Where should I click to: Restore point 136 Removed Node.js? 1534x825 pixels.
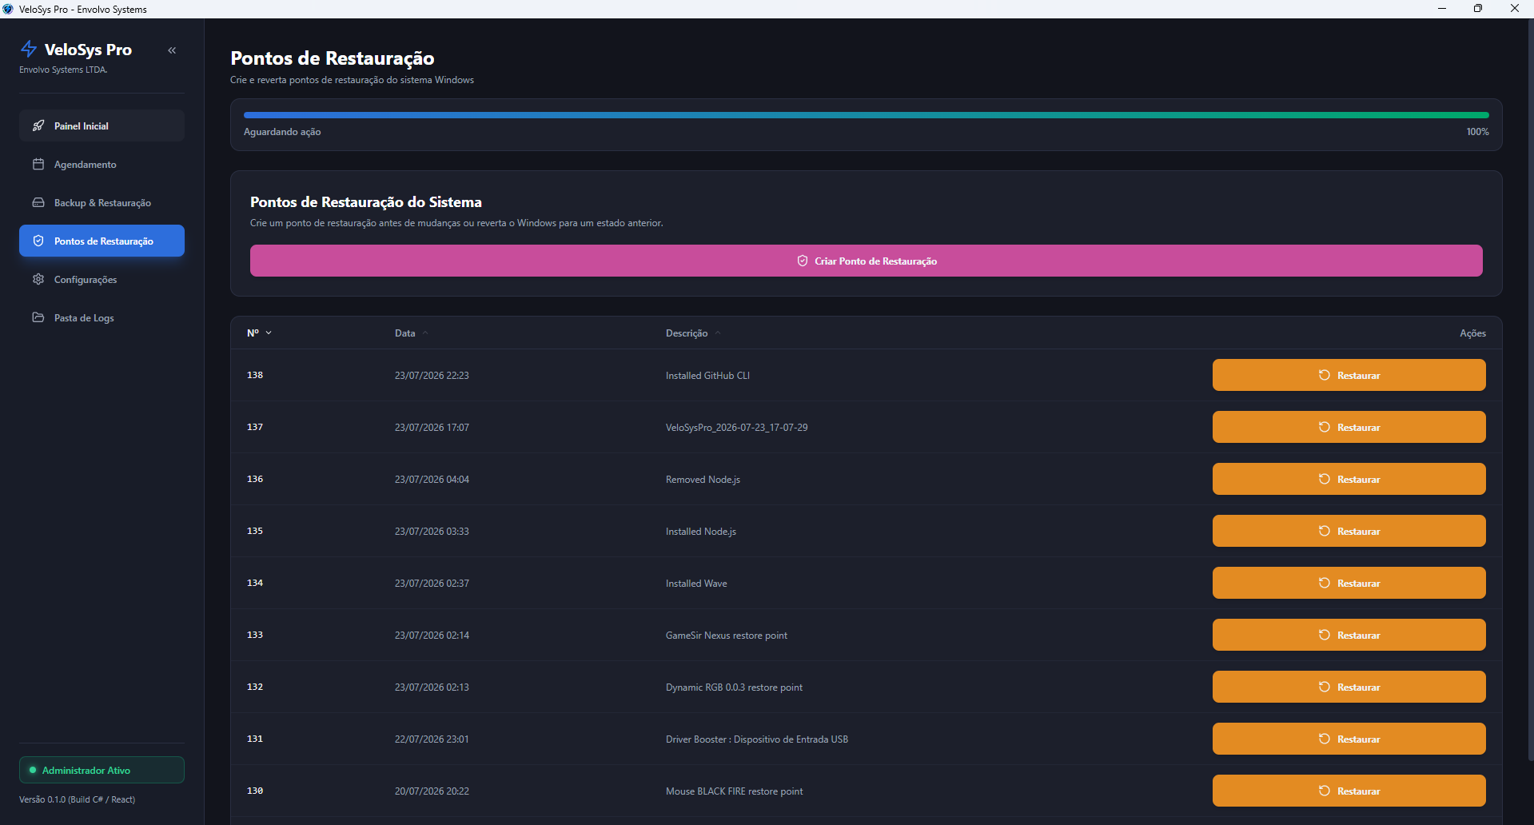point(1349,479)
